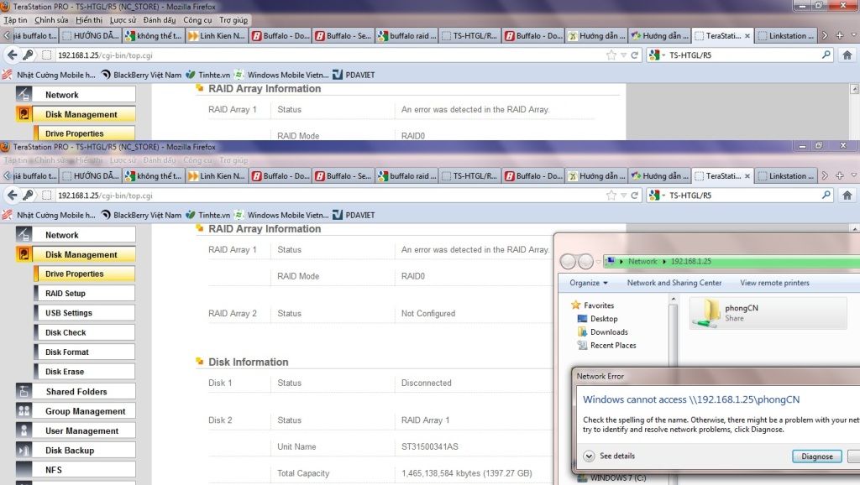Switch to the Linh Kien N... tab in lower Firefox

click(216, 176)
